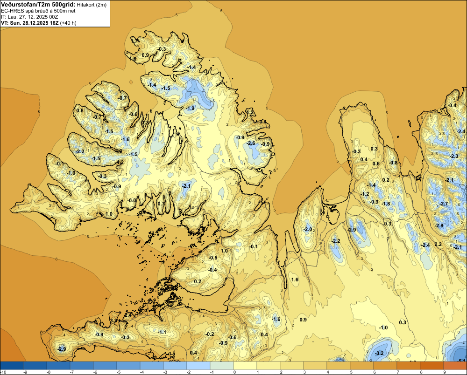
Task: Select the -7 to -6 swatch on the color scale
Action: [x=82, y=365]
